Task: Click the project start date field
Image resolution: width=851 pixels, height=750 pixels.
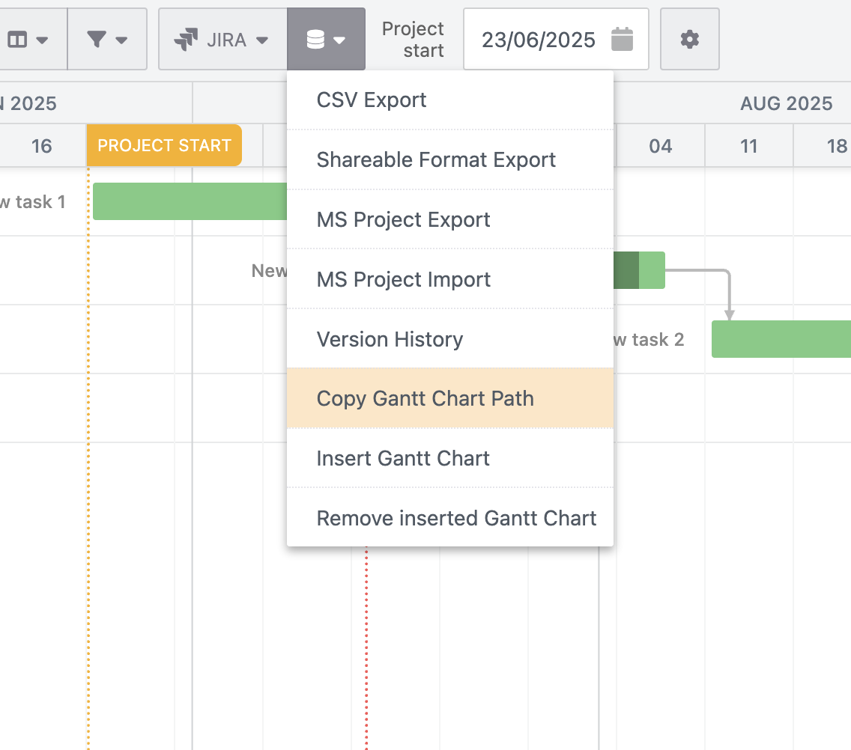Action: (x=538, y=40)
